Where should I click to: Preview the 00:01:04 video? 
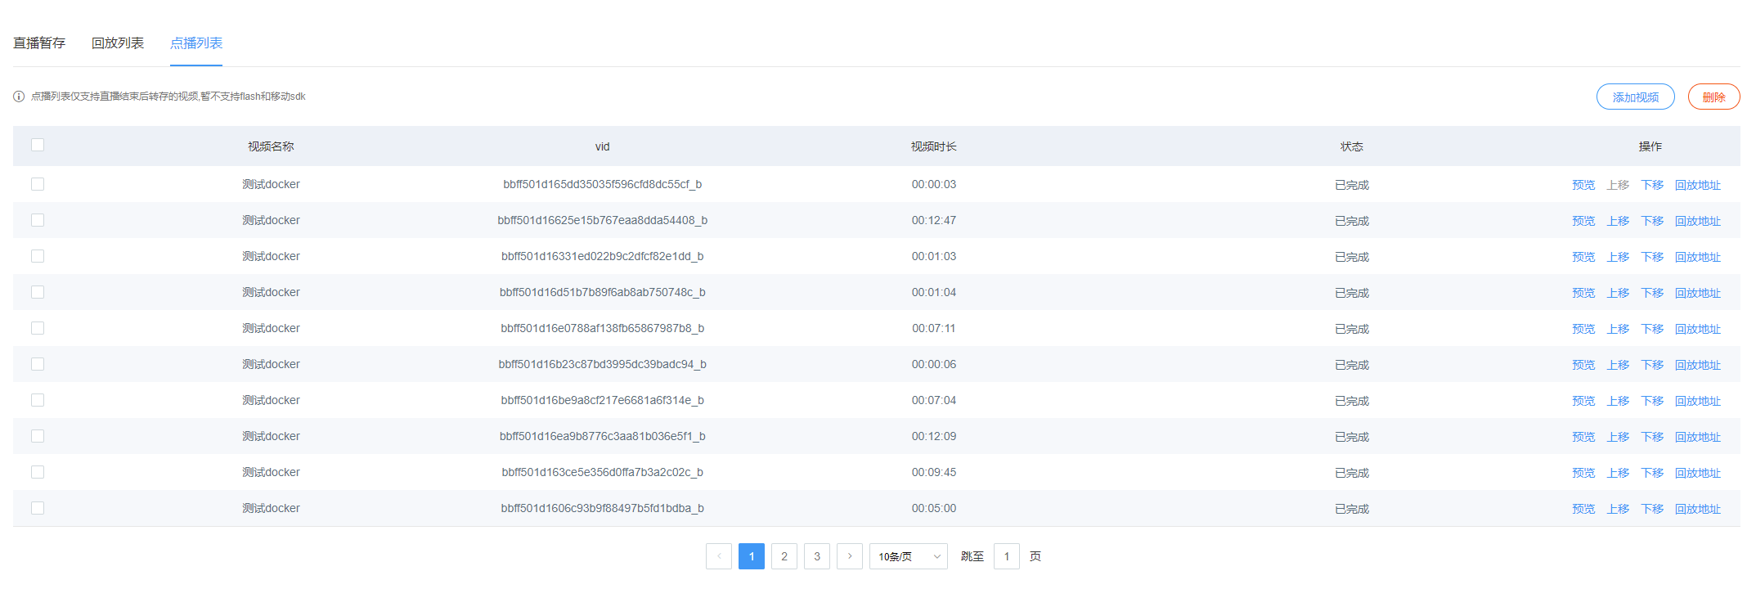point(1583,293)
